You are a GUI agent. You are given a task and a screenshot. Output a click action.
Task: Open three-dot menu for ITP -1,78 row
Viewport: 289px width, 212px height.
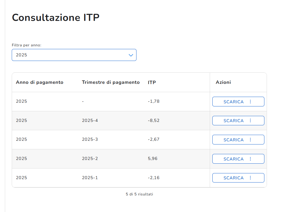[x=250, y=102]
